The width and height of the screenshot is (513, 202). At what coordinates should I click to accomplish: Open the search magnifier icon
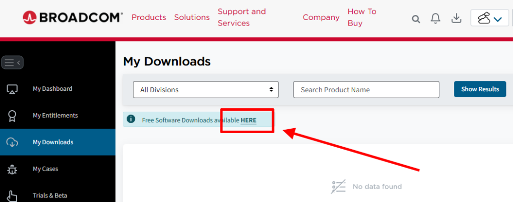(x=416, y=19)
